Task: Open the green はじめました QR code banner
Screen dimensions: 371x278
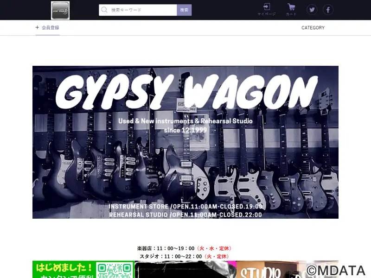Action: click(83, 270)
